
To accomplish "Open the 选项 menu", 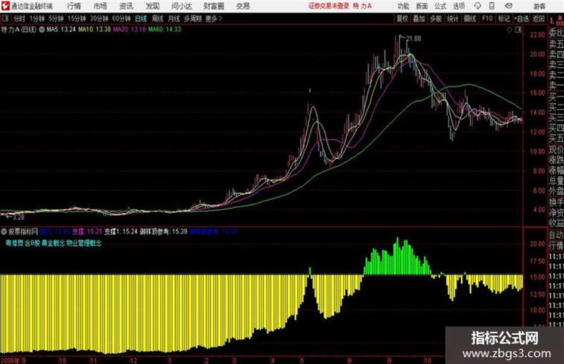I will pos(458,6).
